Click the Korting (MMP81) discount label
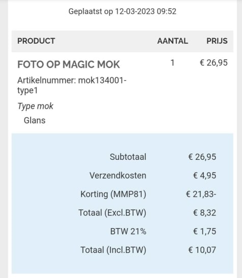 click(x=114, y=194)
